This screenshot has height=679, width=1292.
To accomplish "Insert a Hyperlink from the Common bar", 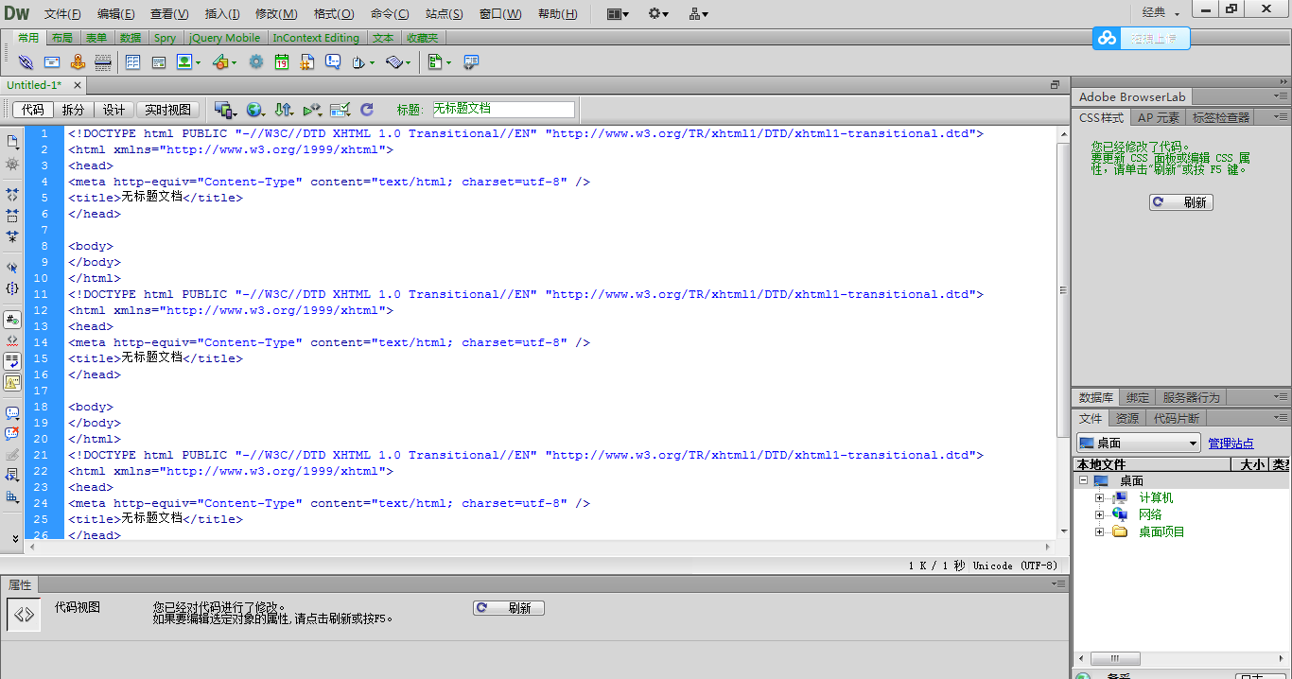I will tap(26, 61).
